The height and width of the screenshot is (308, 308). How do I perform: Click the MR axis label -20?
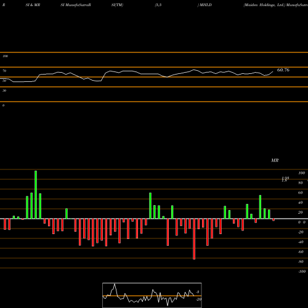pos(301,232)
